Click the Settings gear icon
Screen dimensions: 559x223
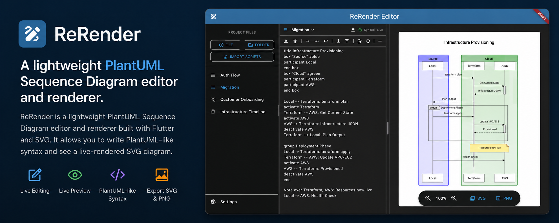pyautogui.click(x=213, y=202)
